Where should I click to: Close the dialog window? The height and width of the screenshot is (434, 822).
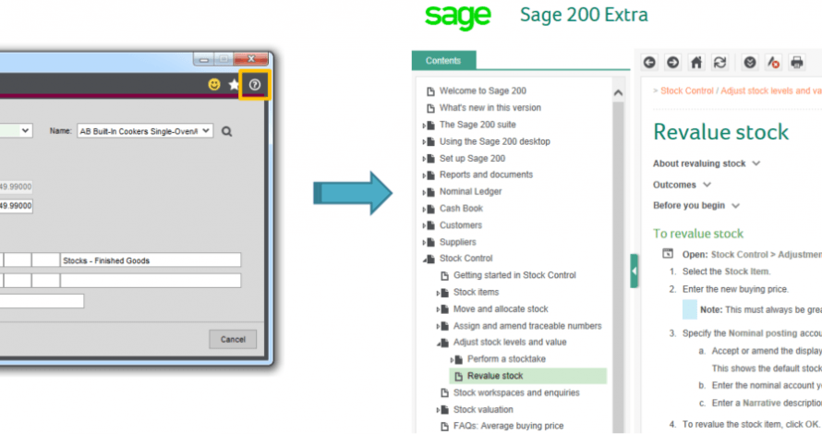250,58
